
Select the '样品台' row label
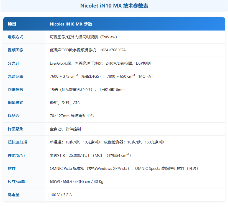click(x=14, y=116)
